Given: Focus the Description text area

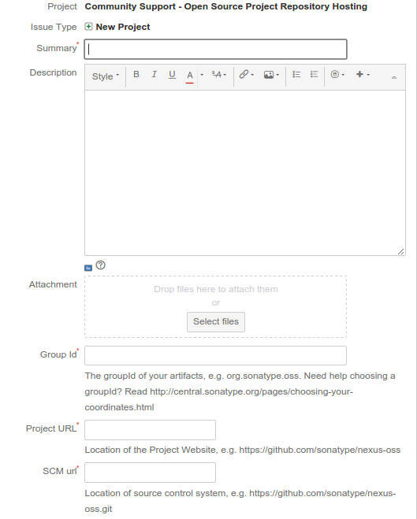Looking at the screenshot, I should (245, 172).
